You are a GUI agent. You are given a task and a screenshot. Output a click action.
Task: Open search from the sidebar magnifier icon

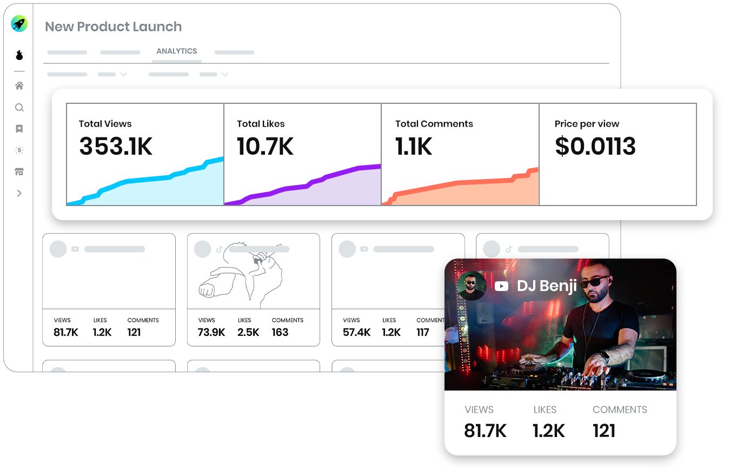point(19,107)
